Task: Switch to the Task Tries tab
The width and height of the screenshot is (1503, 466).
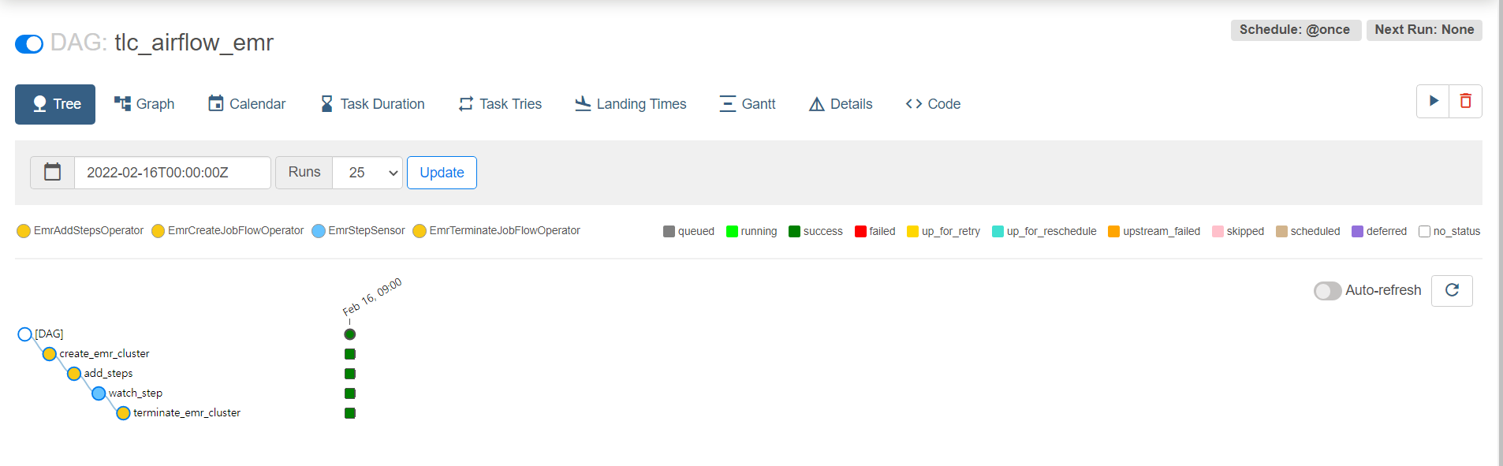Action: pyautogui.click(x=500, y=104)
